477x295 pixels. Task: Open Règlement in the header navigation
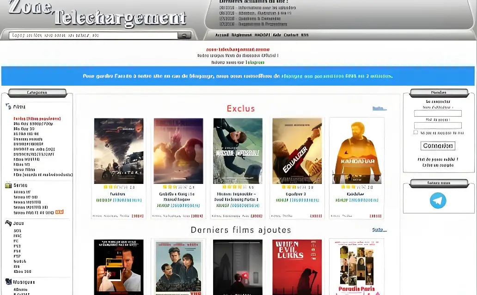click(x=242, y=35)
